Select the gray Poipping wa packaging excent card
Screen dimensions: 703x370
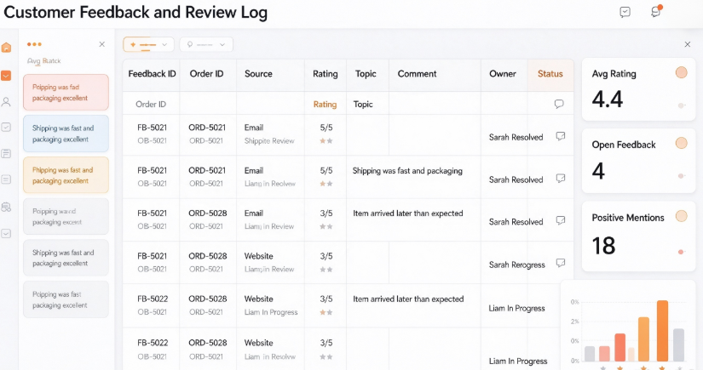[66, 217]
